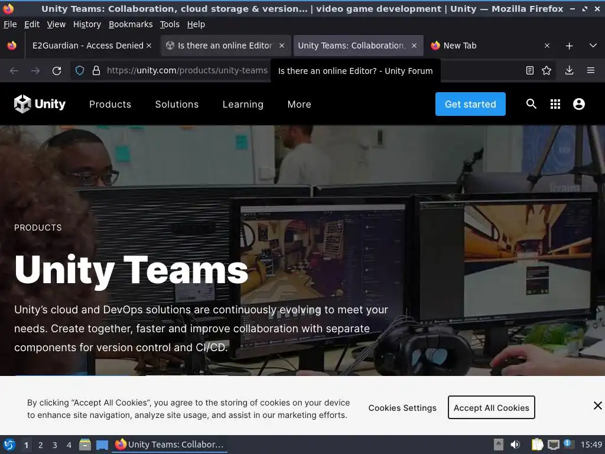The image size is (605, 454).
Task: Open tracking protection shield icon
Action: pos(80,70)
